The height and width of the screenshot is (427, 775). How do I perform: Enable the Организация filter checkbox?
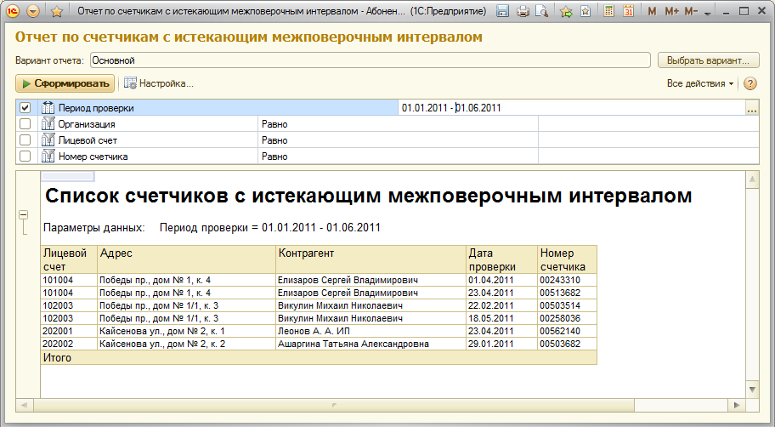(25, 124)
